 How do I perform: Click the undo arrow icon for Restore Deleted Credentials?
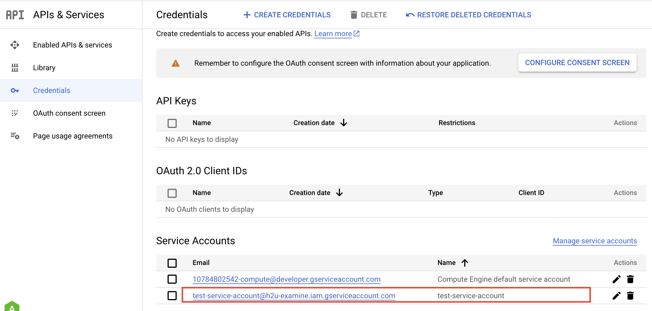click(x=410, y=15)
